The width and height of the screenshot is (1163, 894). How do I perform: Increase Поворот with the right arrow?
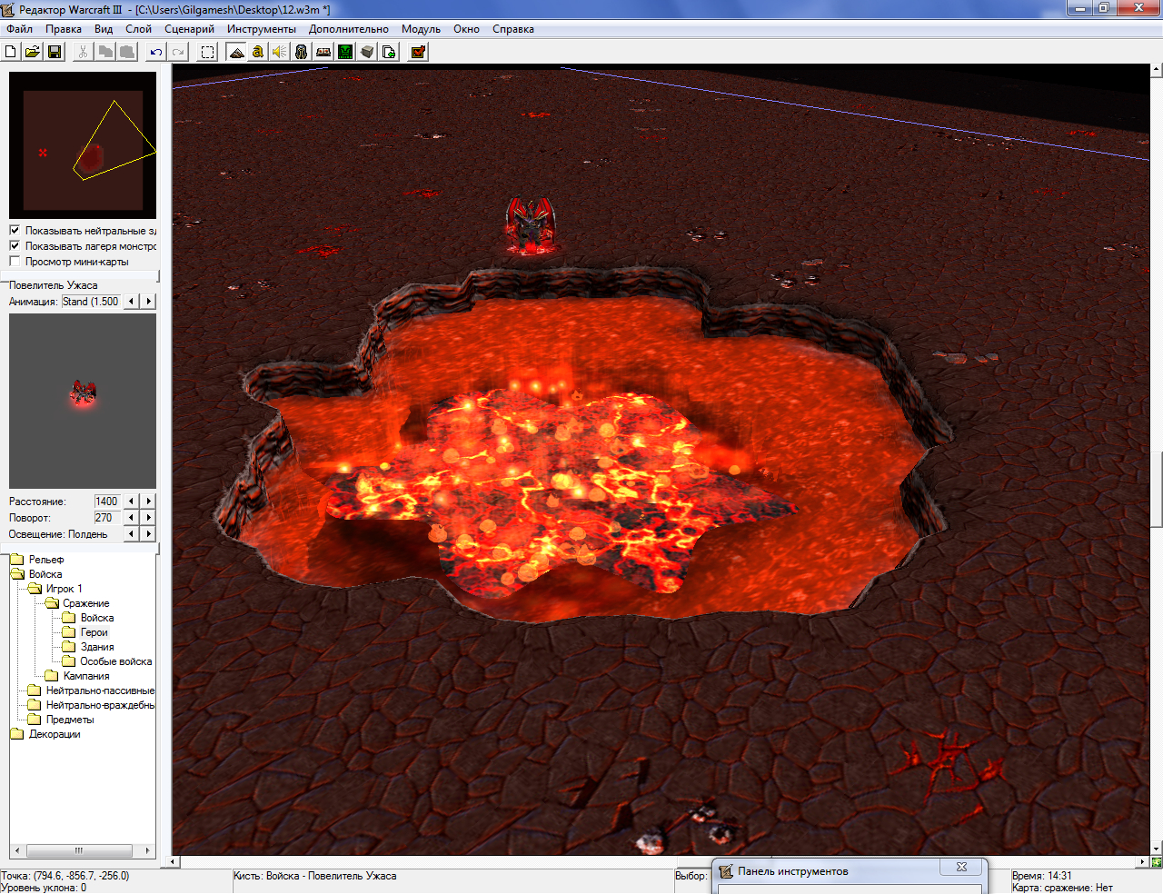click(149, 517)
